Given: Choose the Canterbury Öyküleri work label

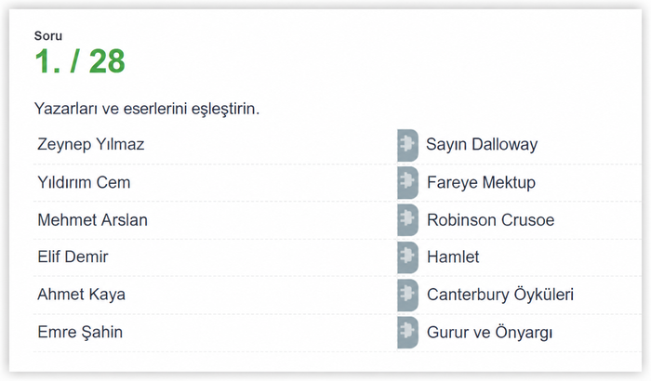Looking at the screenshot, I should (500, 295).
